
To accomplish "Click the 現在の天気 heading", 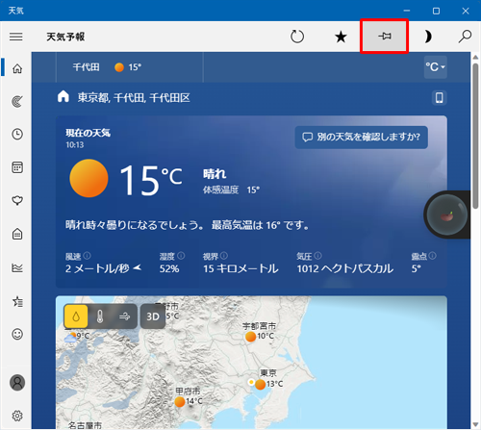I will [89, 133].
